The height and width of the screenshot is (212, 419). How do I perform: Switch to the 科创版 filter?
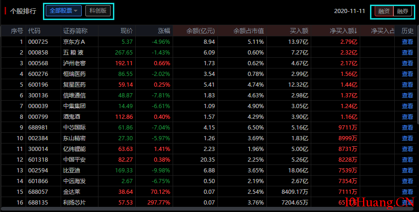click(98, 11)
